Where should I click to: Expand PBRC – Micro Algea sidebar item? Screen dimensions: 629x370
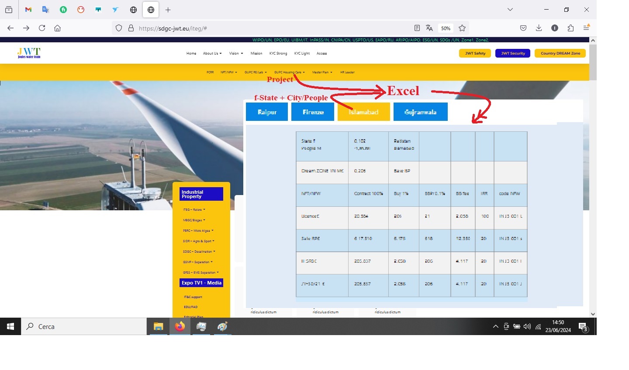point(198,231)
